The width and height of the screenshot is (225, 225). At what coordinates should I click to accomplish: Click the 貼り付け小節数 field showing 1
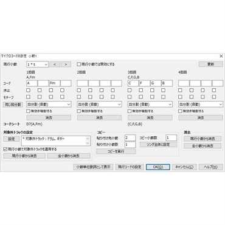(x=130, y=145)
